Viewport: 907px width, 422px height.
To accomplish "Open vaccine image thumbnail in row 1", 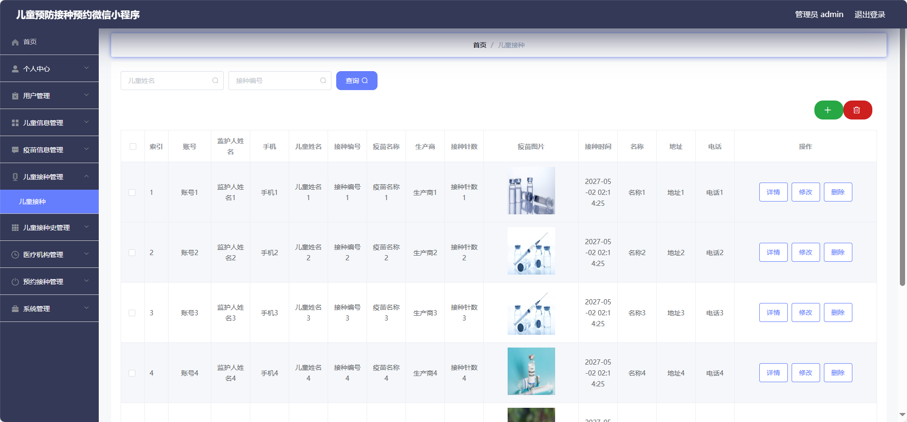I will 531,191.
